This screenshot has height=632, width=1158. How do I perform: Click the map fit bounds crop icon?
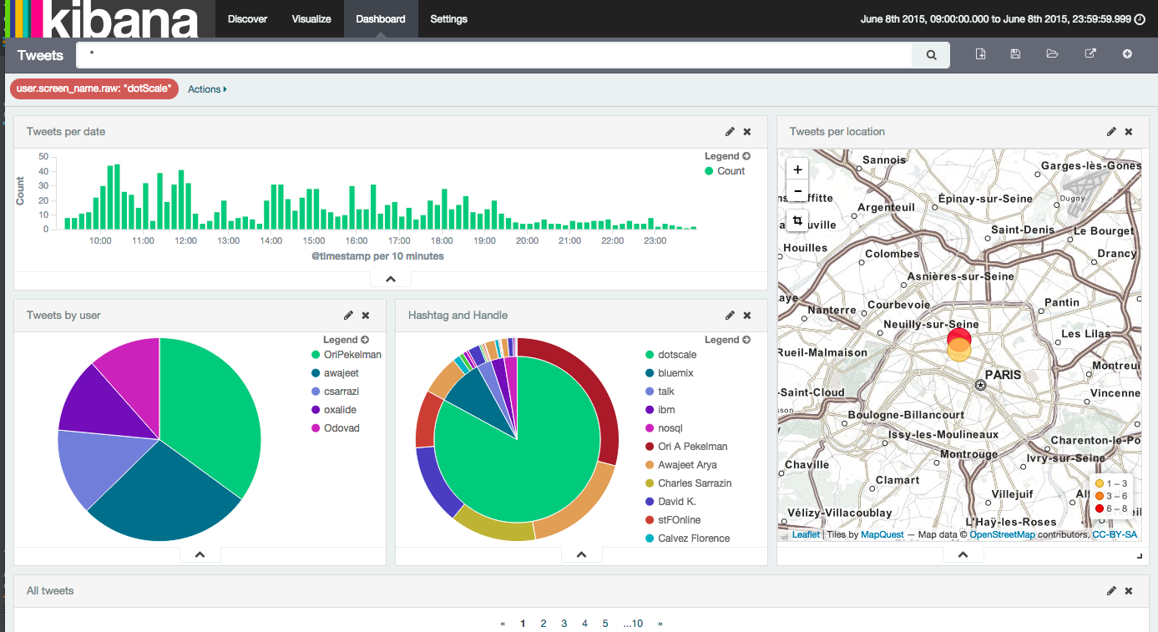[797, 220]
